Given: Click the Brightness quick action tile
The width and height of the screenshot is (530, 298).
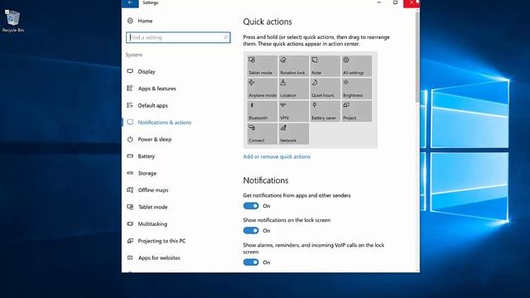Looking at the screenshot, I should pyautogui.click(x=357, y=89).
